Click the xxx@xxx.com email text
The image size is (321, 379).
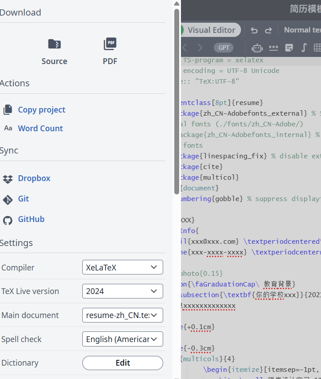pyautogui.click(x=213, y=242)
